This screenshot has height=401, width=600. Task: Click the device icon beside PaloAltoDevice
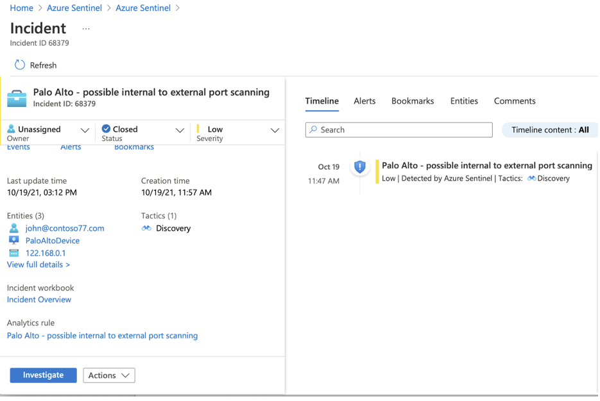click(13, 241)
